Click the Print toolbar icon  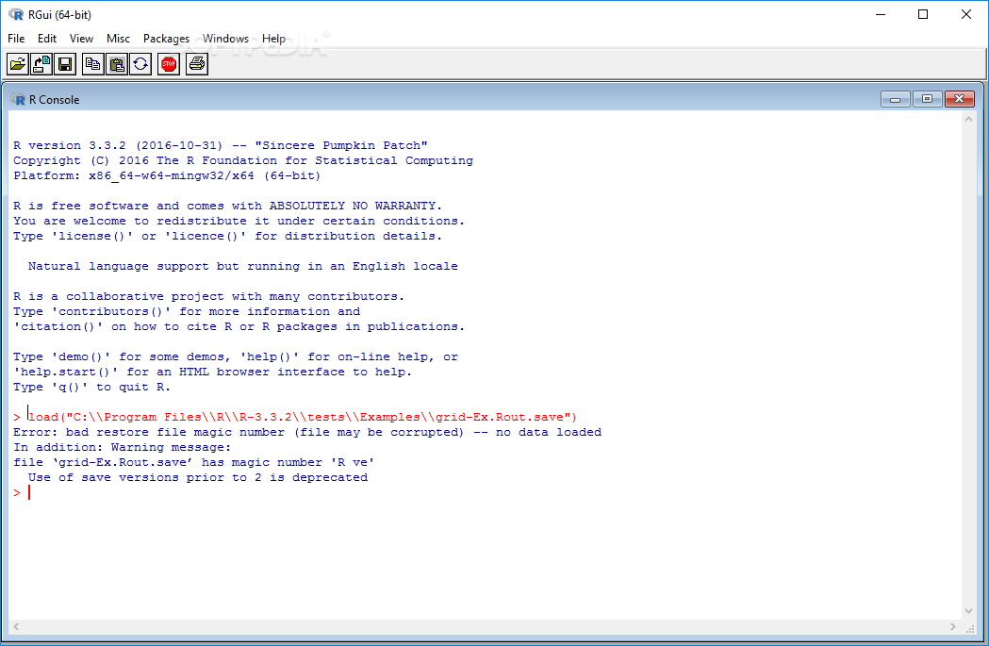click(x=197, y=64)
